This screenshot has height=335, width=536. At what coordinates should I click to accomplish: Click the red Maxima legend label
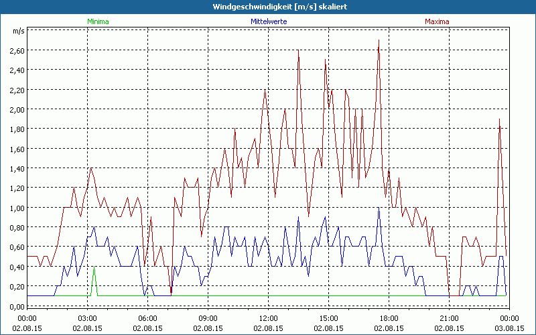click(437, 21)
